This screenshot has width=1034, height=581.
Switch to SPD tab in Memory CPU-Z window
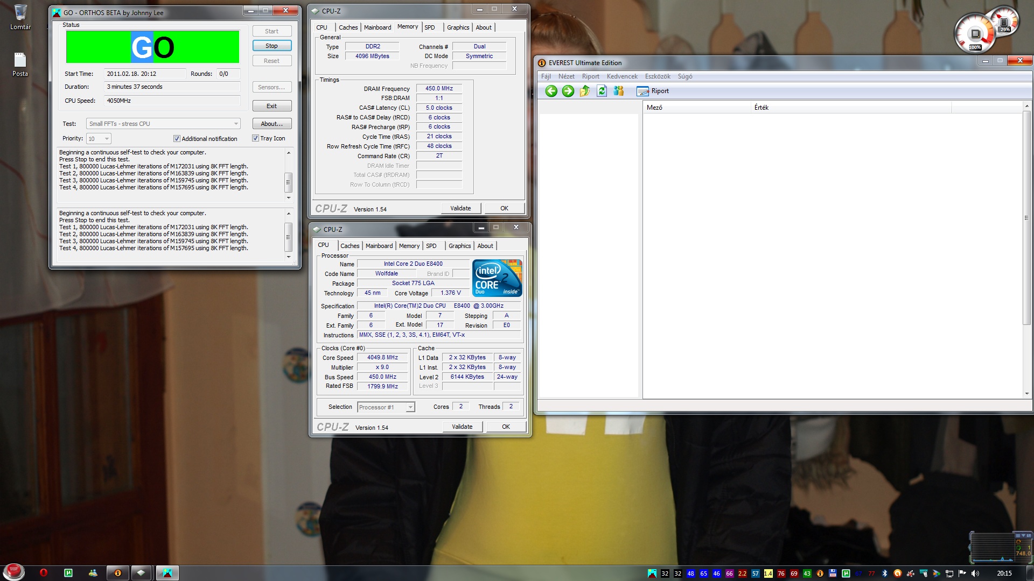point(429,27)
